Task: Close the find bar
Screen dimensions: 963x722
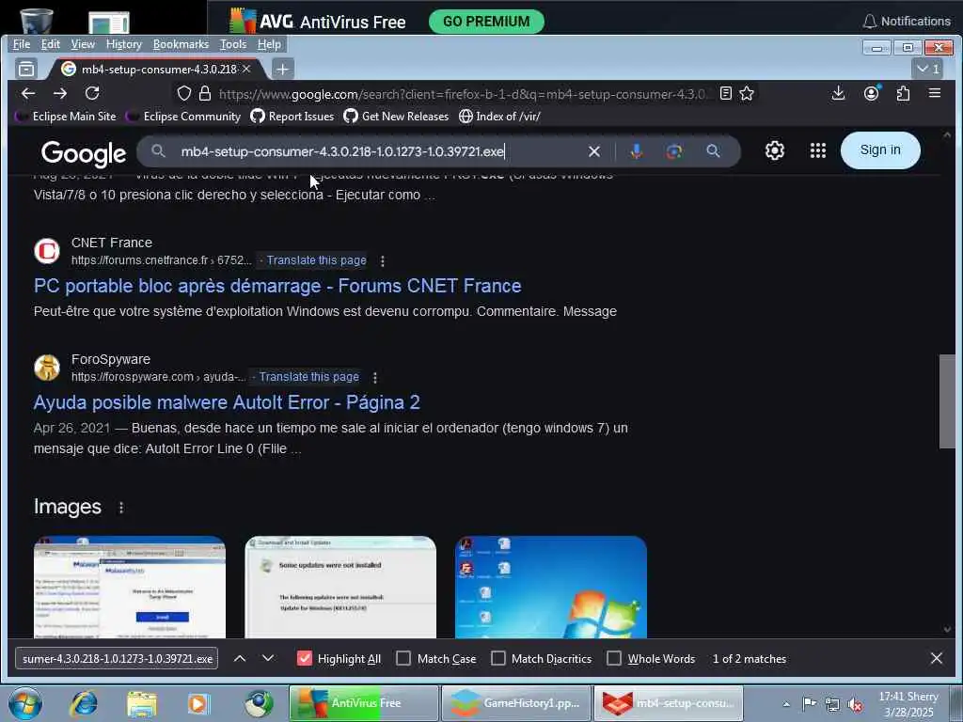Action: point(937,658)
